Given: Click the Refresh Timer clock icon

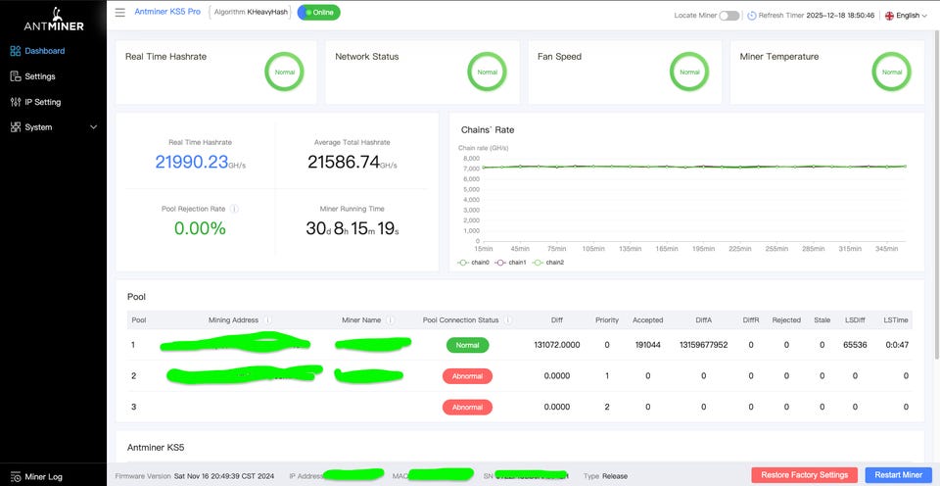Looking at the screenshot, I should point(752,16).
